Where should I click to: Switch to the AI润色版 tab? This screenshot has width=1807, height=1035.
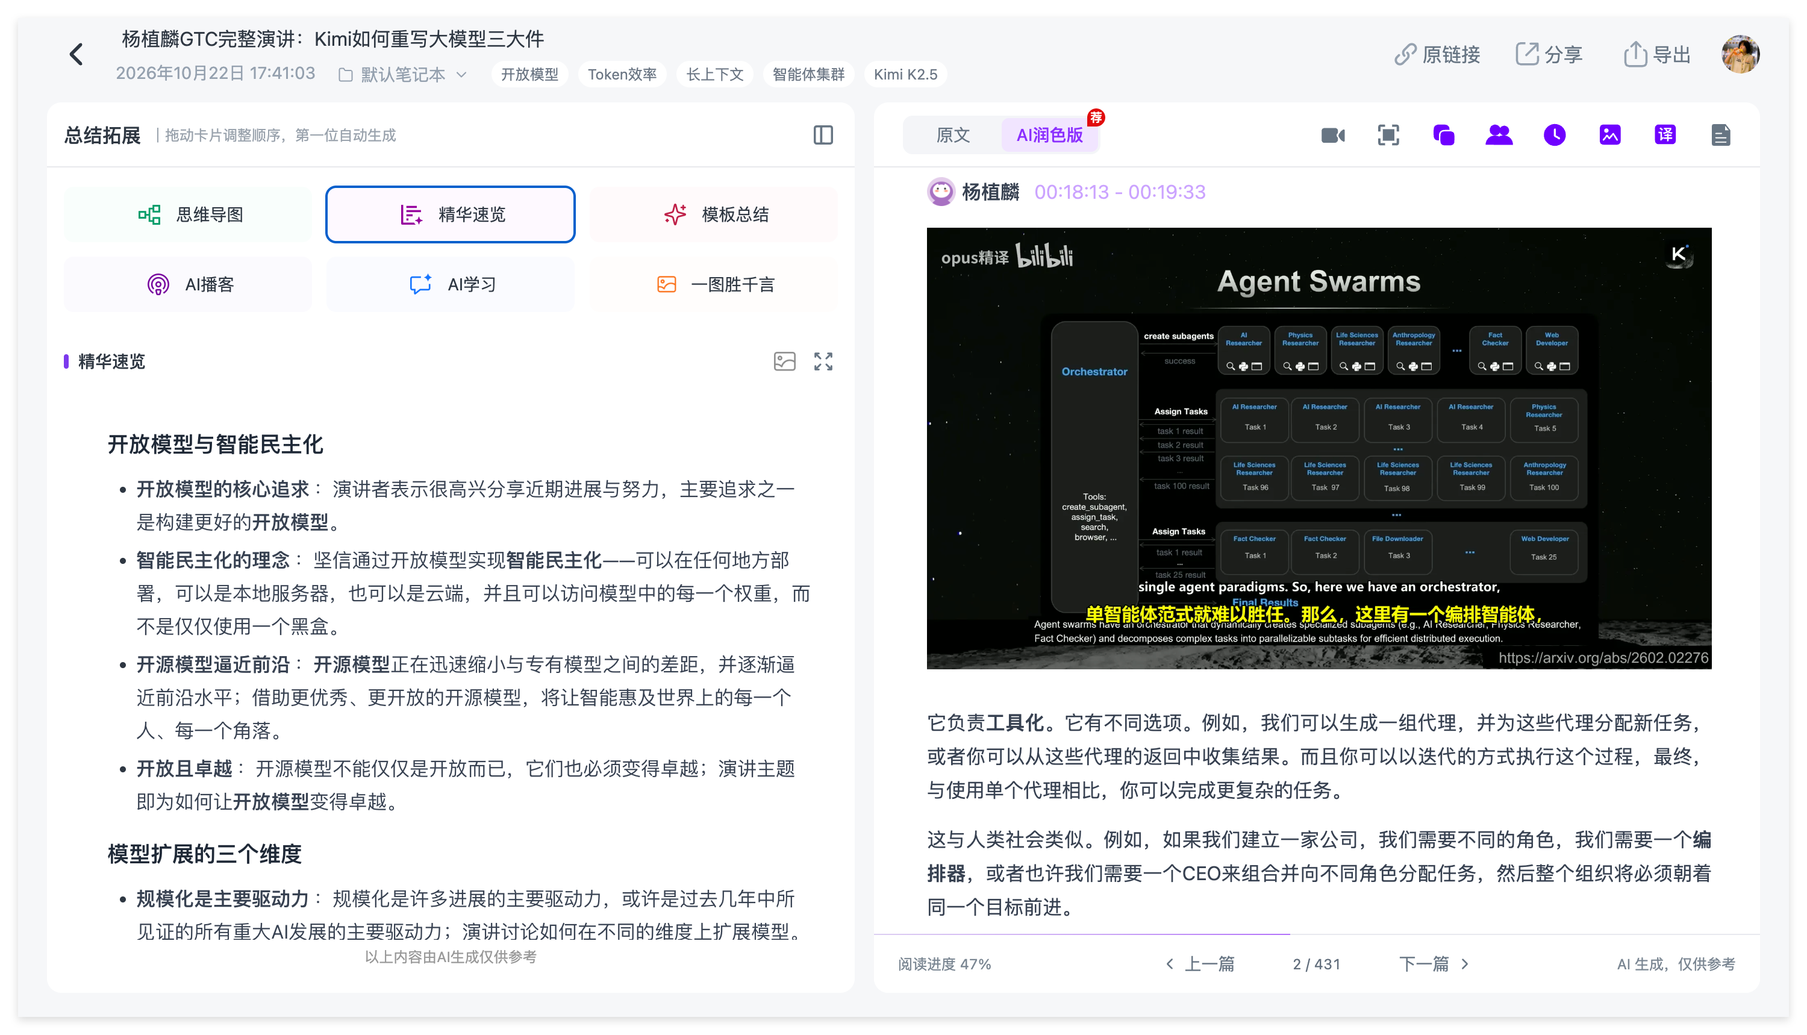click(1049, 135)
